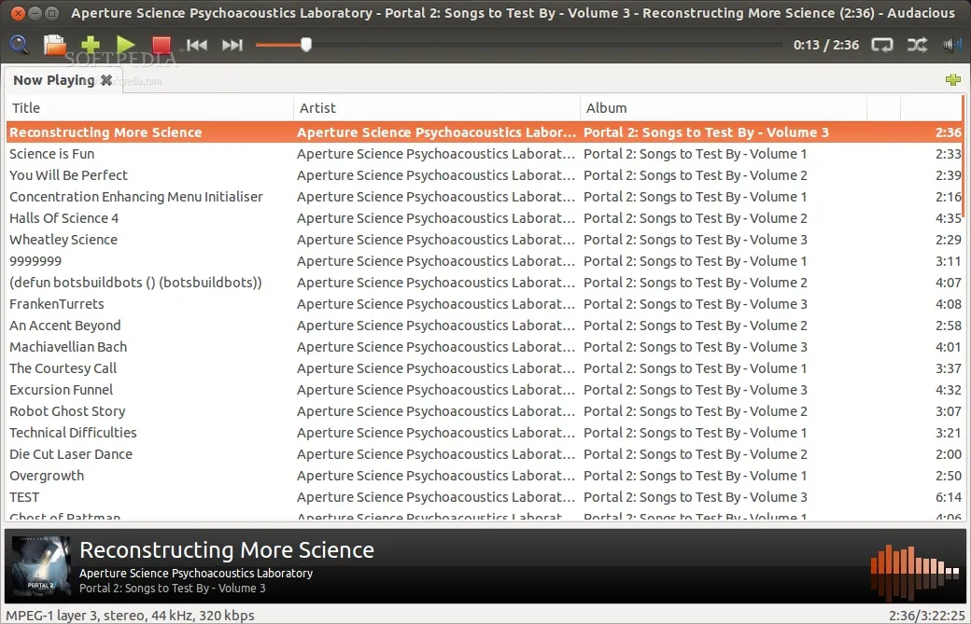Select the track Wheatley Science

point(63,240)
